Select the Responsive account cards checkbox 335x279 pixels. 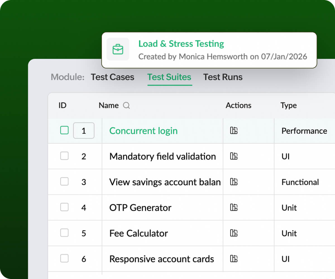click(64, 259)
